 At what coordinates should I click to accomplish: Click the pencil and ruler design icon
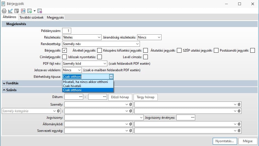[x=10, y=11]
